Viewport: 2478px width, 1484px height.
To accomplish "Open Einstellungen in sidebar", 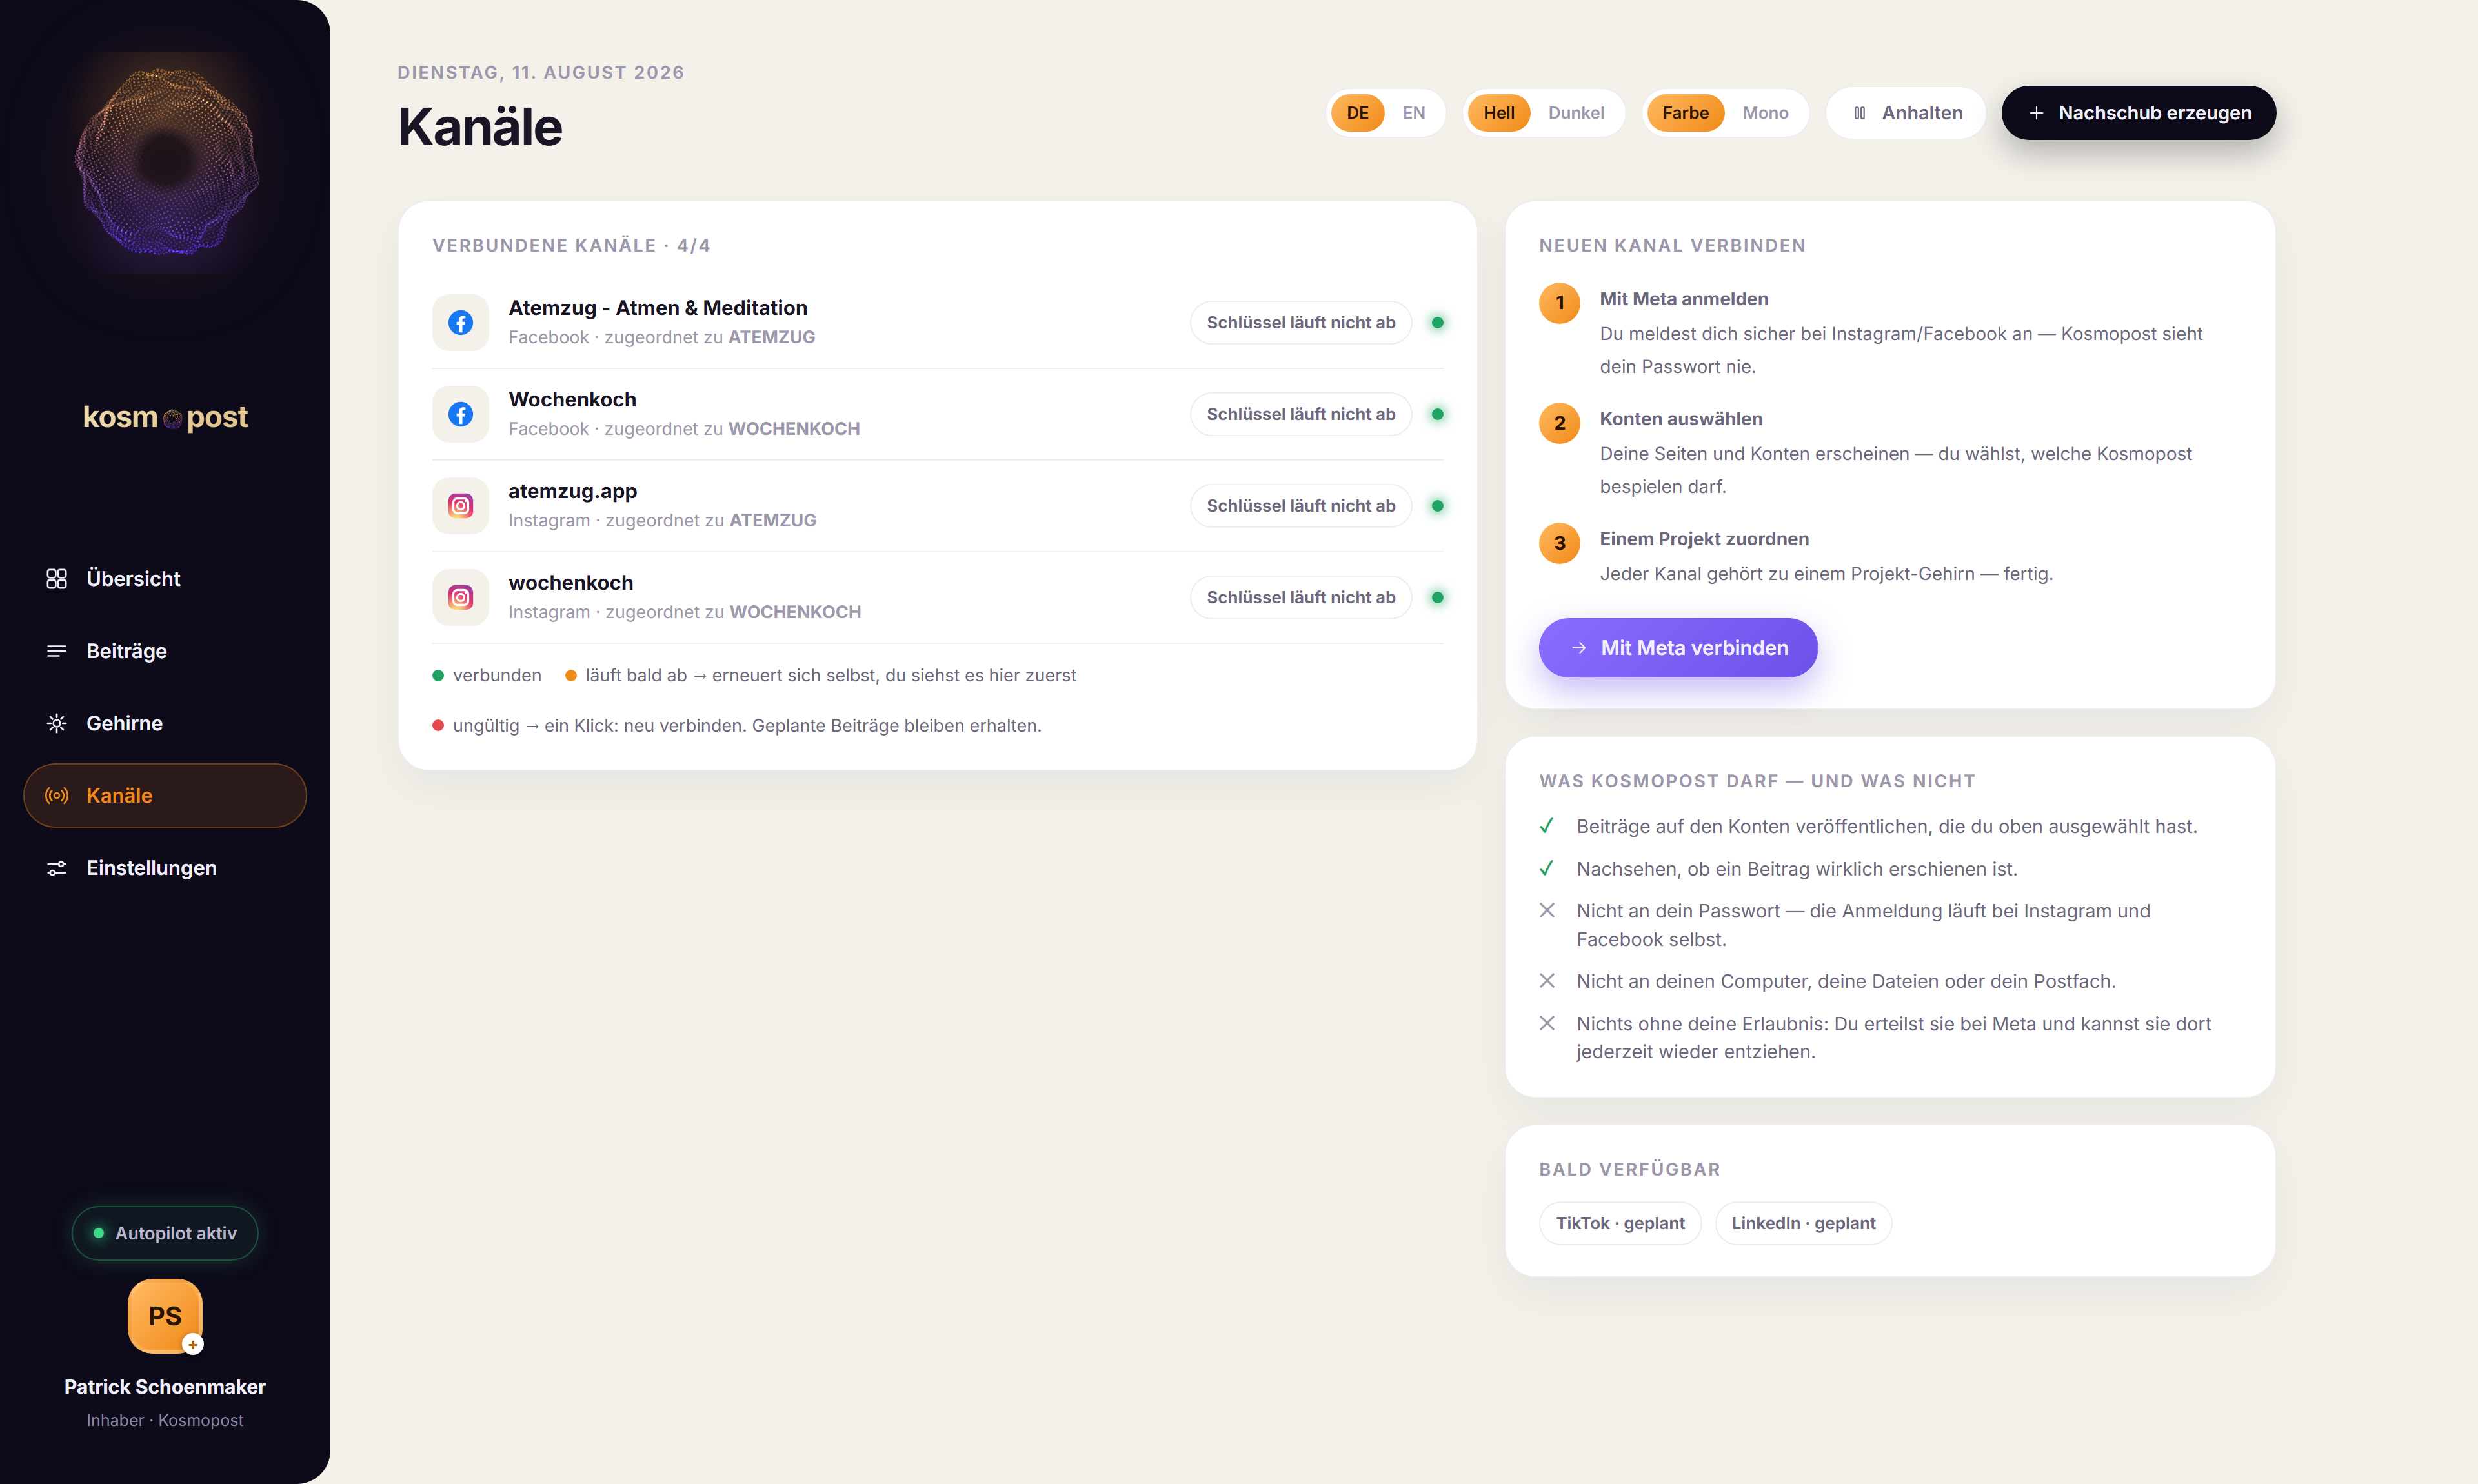I will [x=165, y=868].
